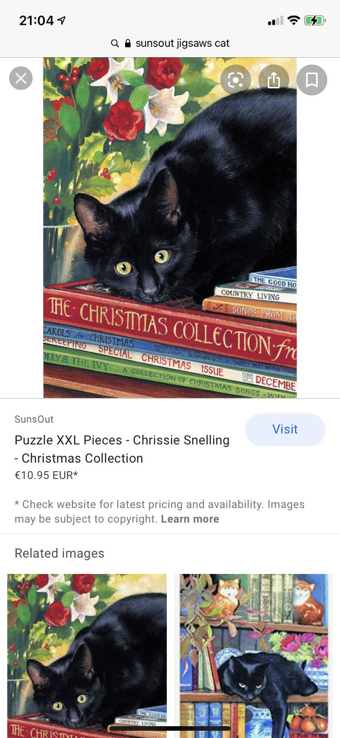Tap the SunsOut source name

[x=34, y=419]
